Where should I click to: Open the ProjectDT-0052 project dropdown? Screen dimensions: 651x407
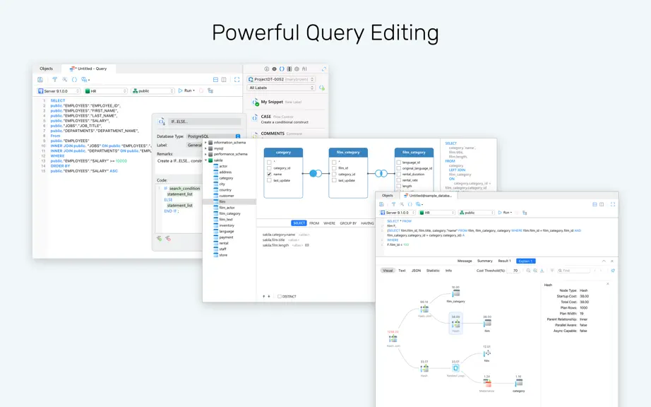tap(280, 79)
